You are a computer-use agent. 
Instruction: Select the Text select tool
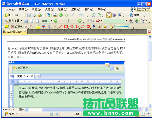(120, 15)
